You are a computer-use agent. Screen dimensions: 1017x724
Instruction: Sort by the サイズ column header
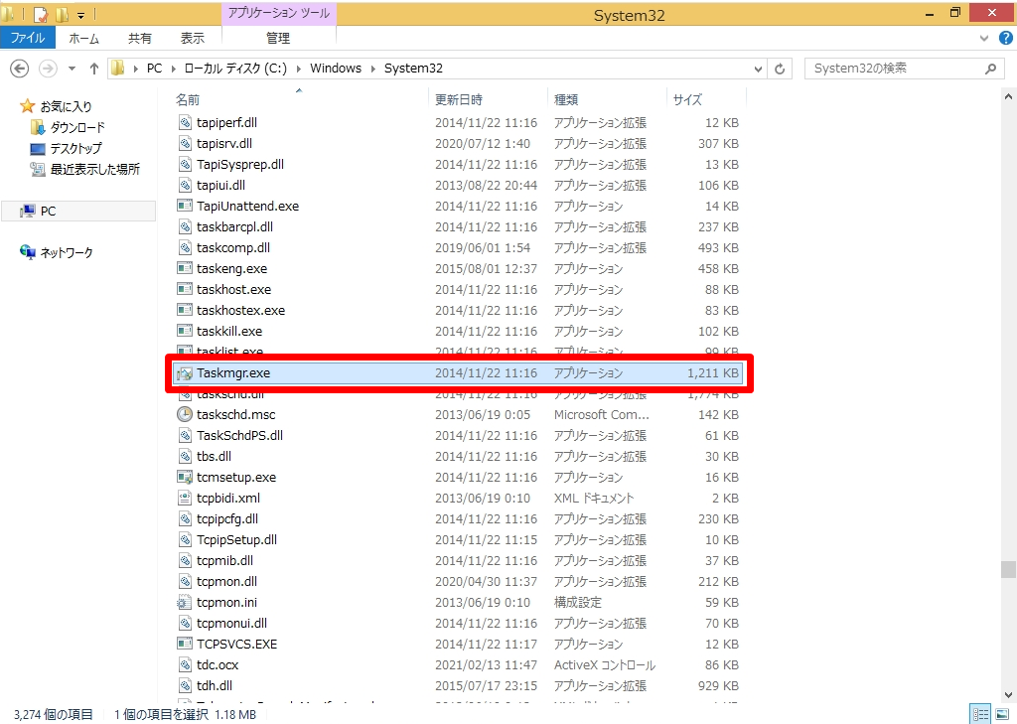coord(687,99)
